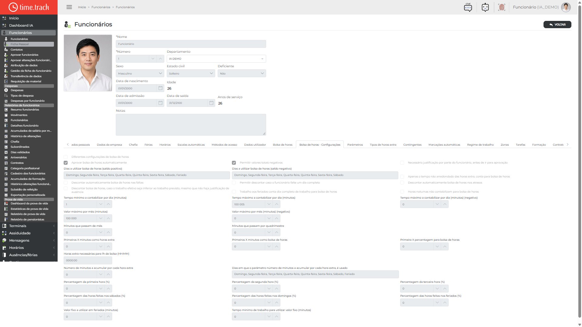Click the Terminais sidebar icon
This screenshot has width=582, height=327.
click(4, 226)
